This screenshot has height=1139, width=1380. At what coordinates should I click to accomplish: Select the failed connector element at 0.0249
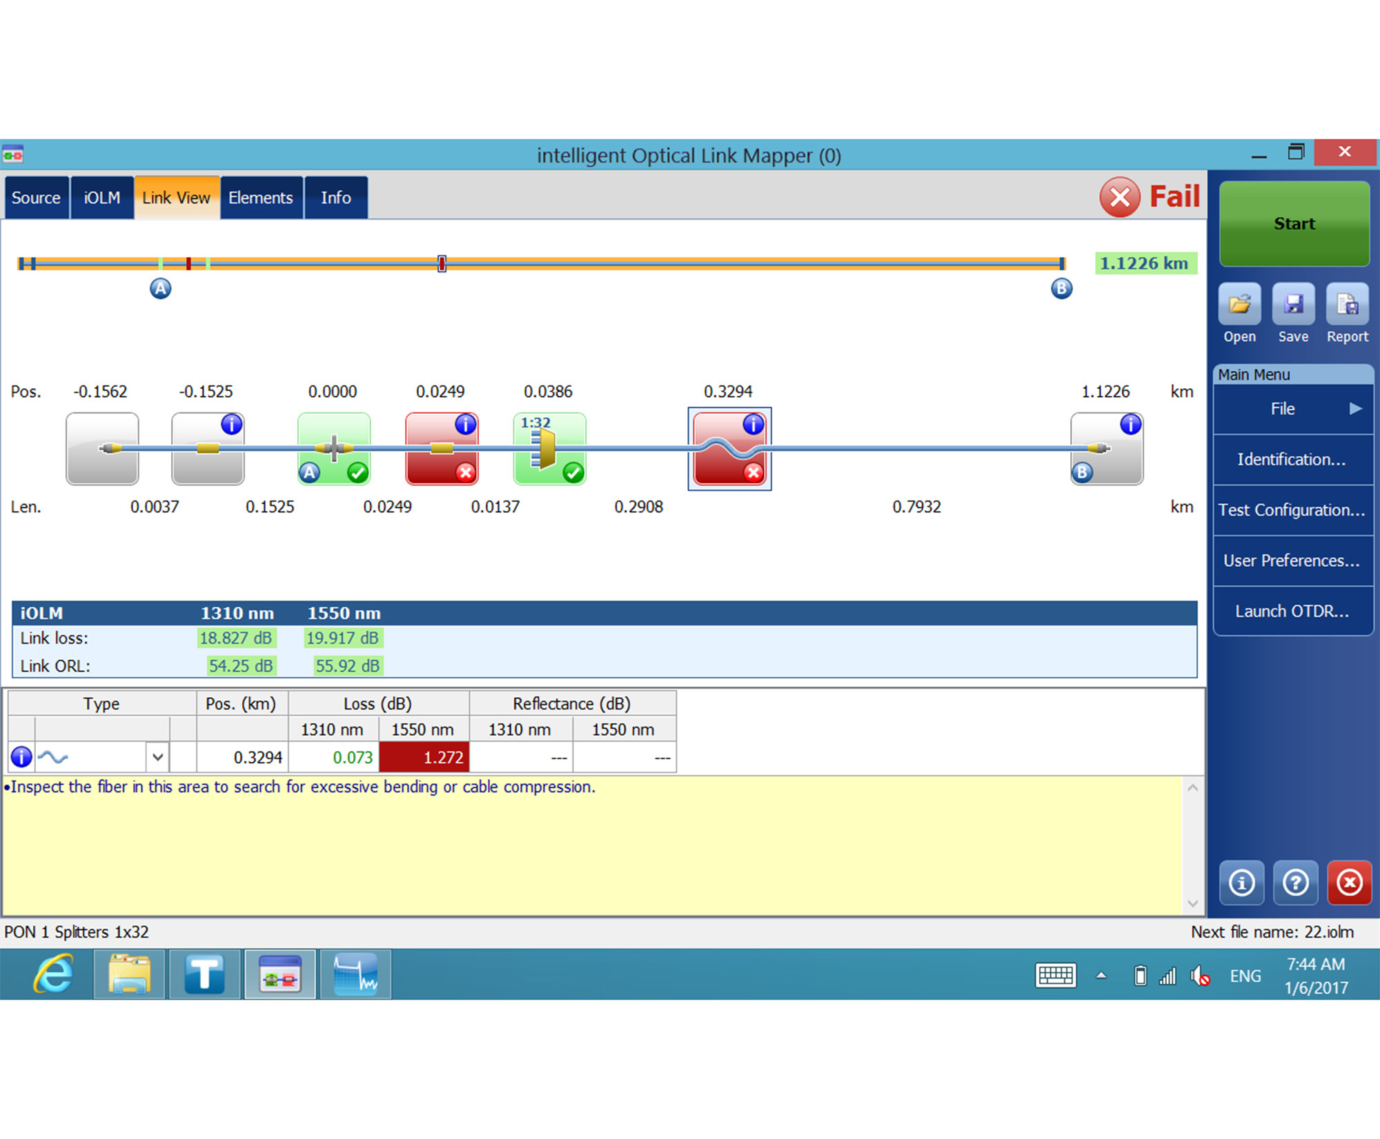[x=442, y=449]
